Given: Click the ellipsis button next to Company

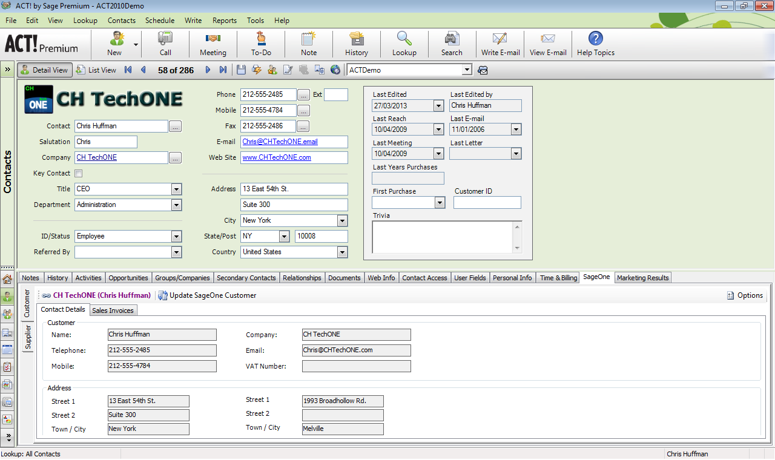Looking at the screenshot, I should [175, 157].
